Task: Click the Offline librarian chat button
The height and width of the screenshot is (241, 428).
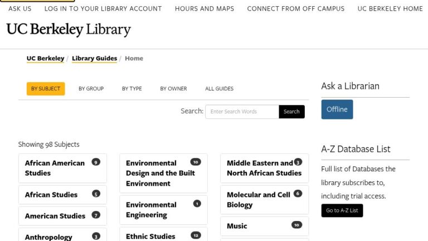Action: click(x=337, y=109)
